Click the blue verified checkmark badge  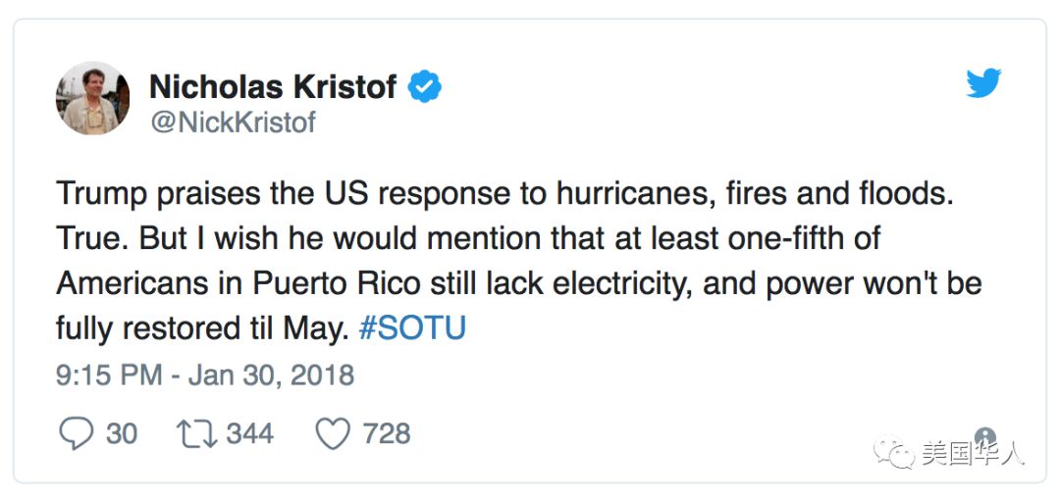click(x=425, y=86)
